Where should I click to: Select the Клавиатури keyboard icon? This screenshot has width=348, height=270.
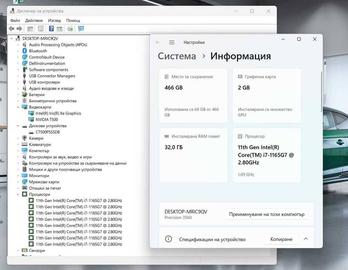pyautogui.click(x=25, y=145)
